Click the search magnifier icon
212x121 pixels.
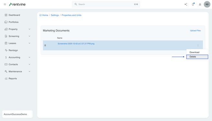[76, 4]
